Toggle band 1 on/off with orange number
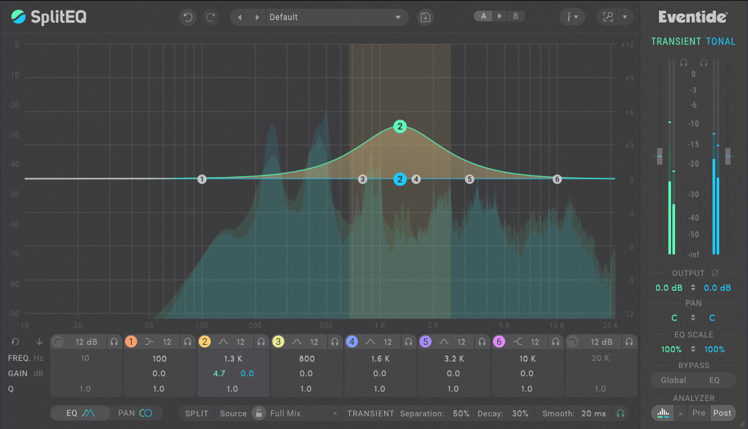748x429 pixels. (x=130, y=341)
